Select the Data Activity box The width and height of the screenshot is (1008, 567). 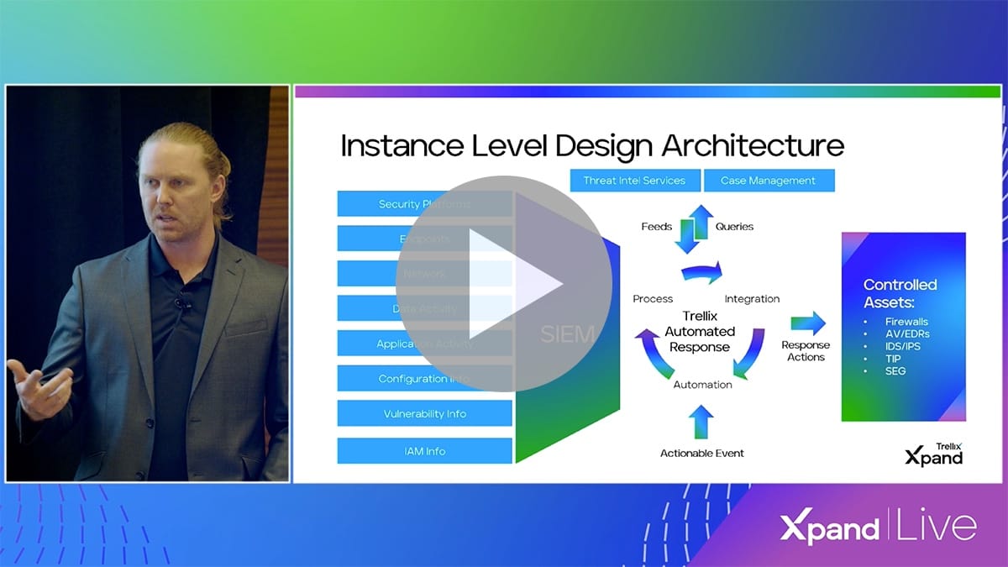(x=424, y=308)
